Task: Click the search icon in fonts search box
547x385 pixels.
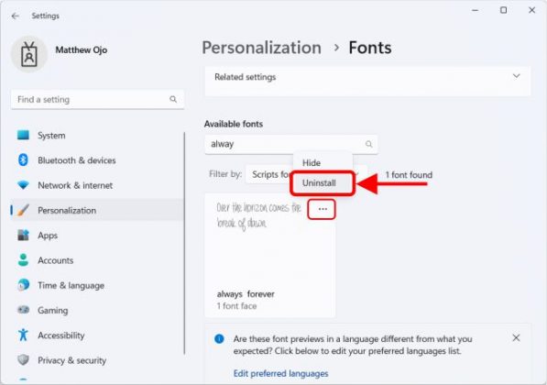Action: tap(368, 144)
